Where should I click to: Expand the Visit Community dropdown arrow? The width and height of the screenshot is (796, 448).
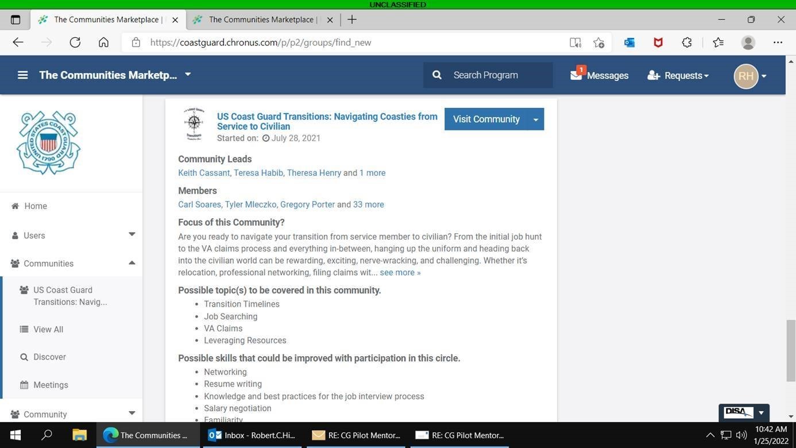pos(535,119)
